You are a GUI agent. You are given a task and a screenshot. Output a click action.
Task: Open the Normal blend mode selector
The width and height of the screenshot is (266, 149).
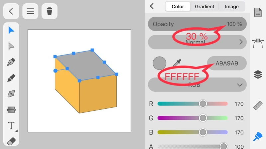198,42
